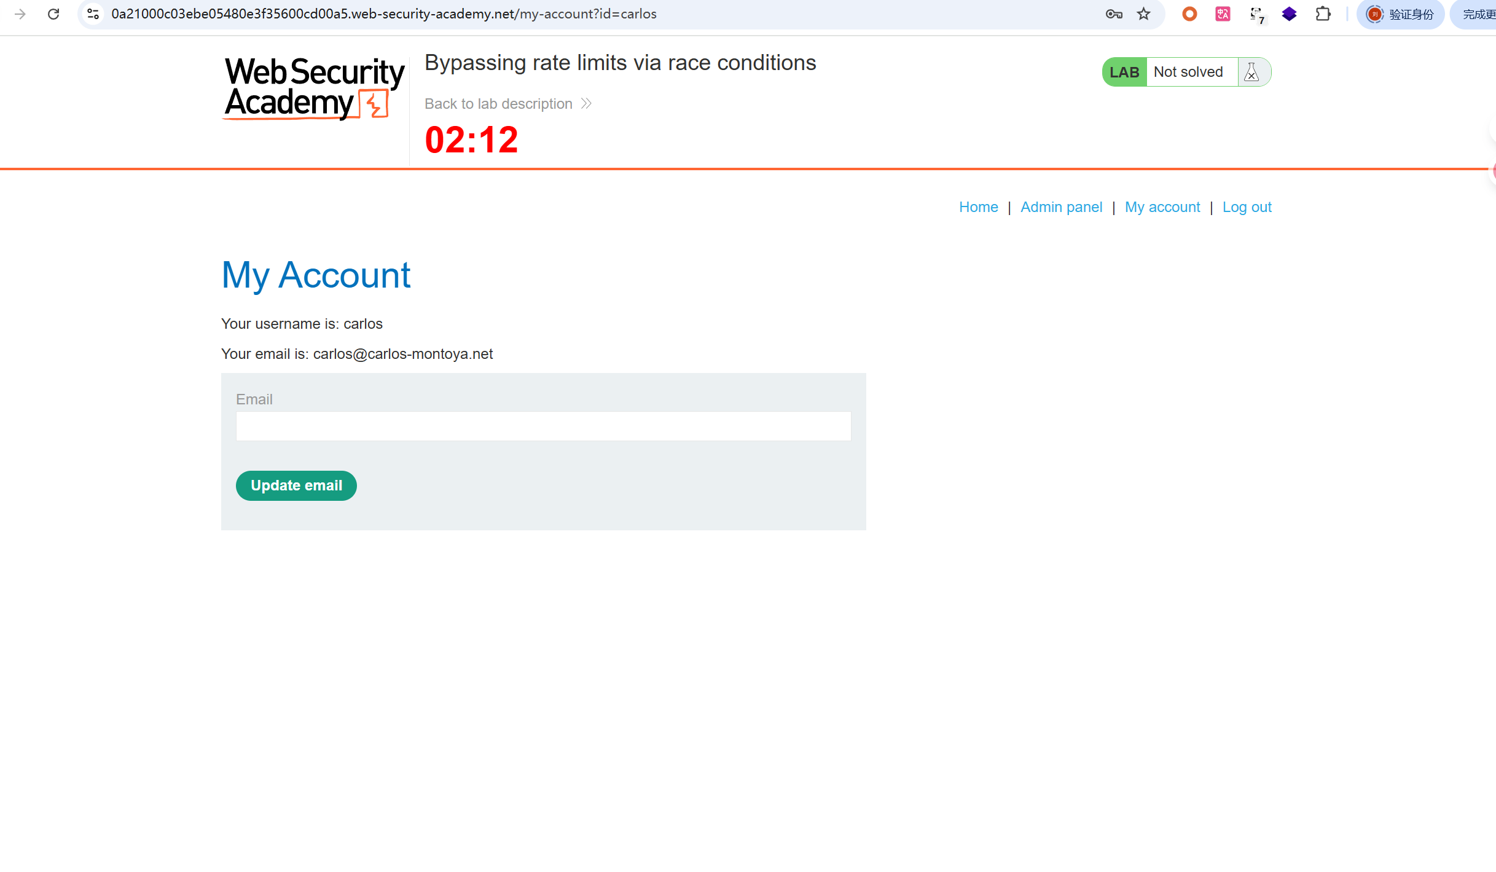Click the forward navigation arrow
This screenshot has width=1496, height=872.
(x=20, y=14)
